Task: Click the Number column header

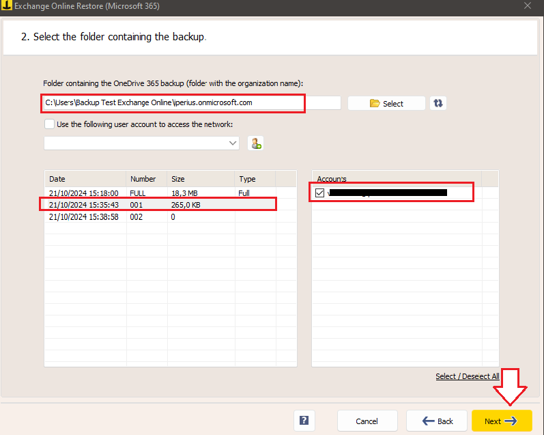Action: [x=146, y=179]
